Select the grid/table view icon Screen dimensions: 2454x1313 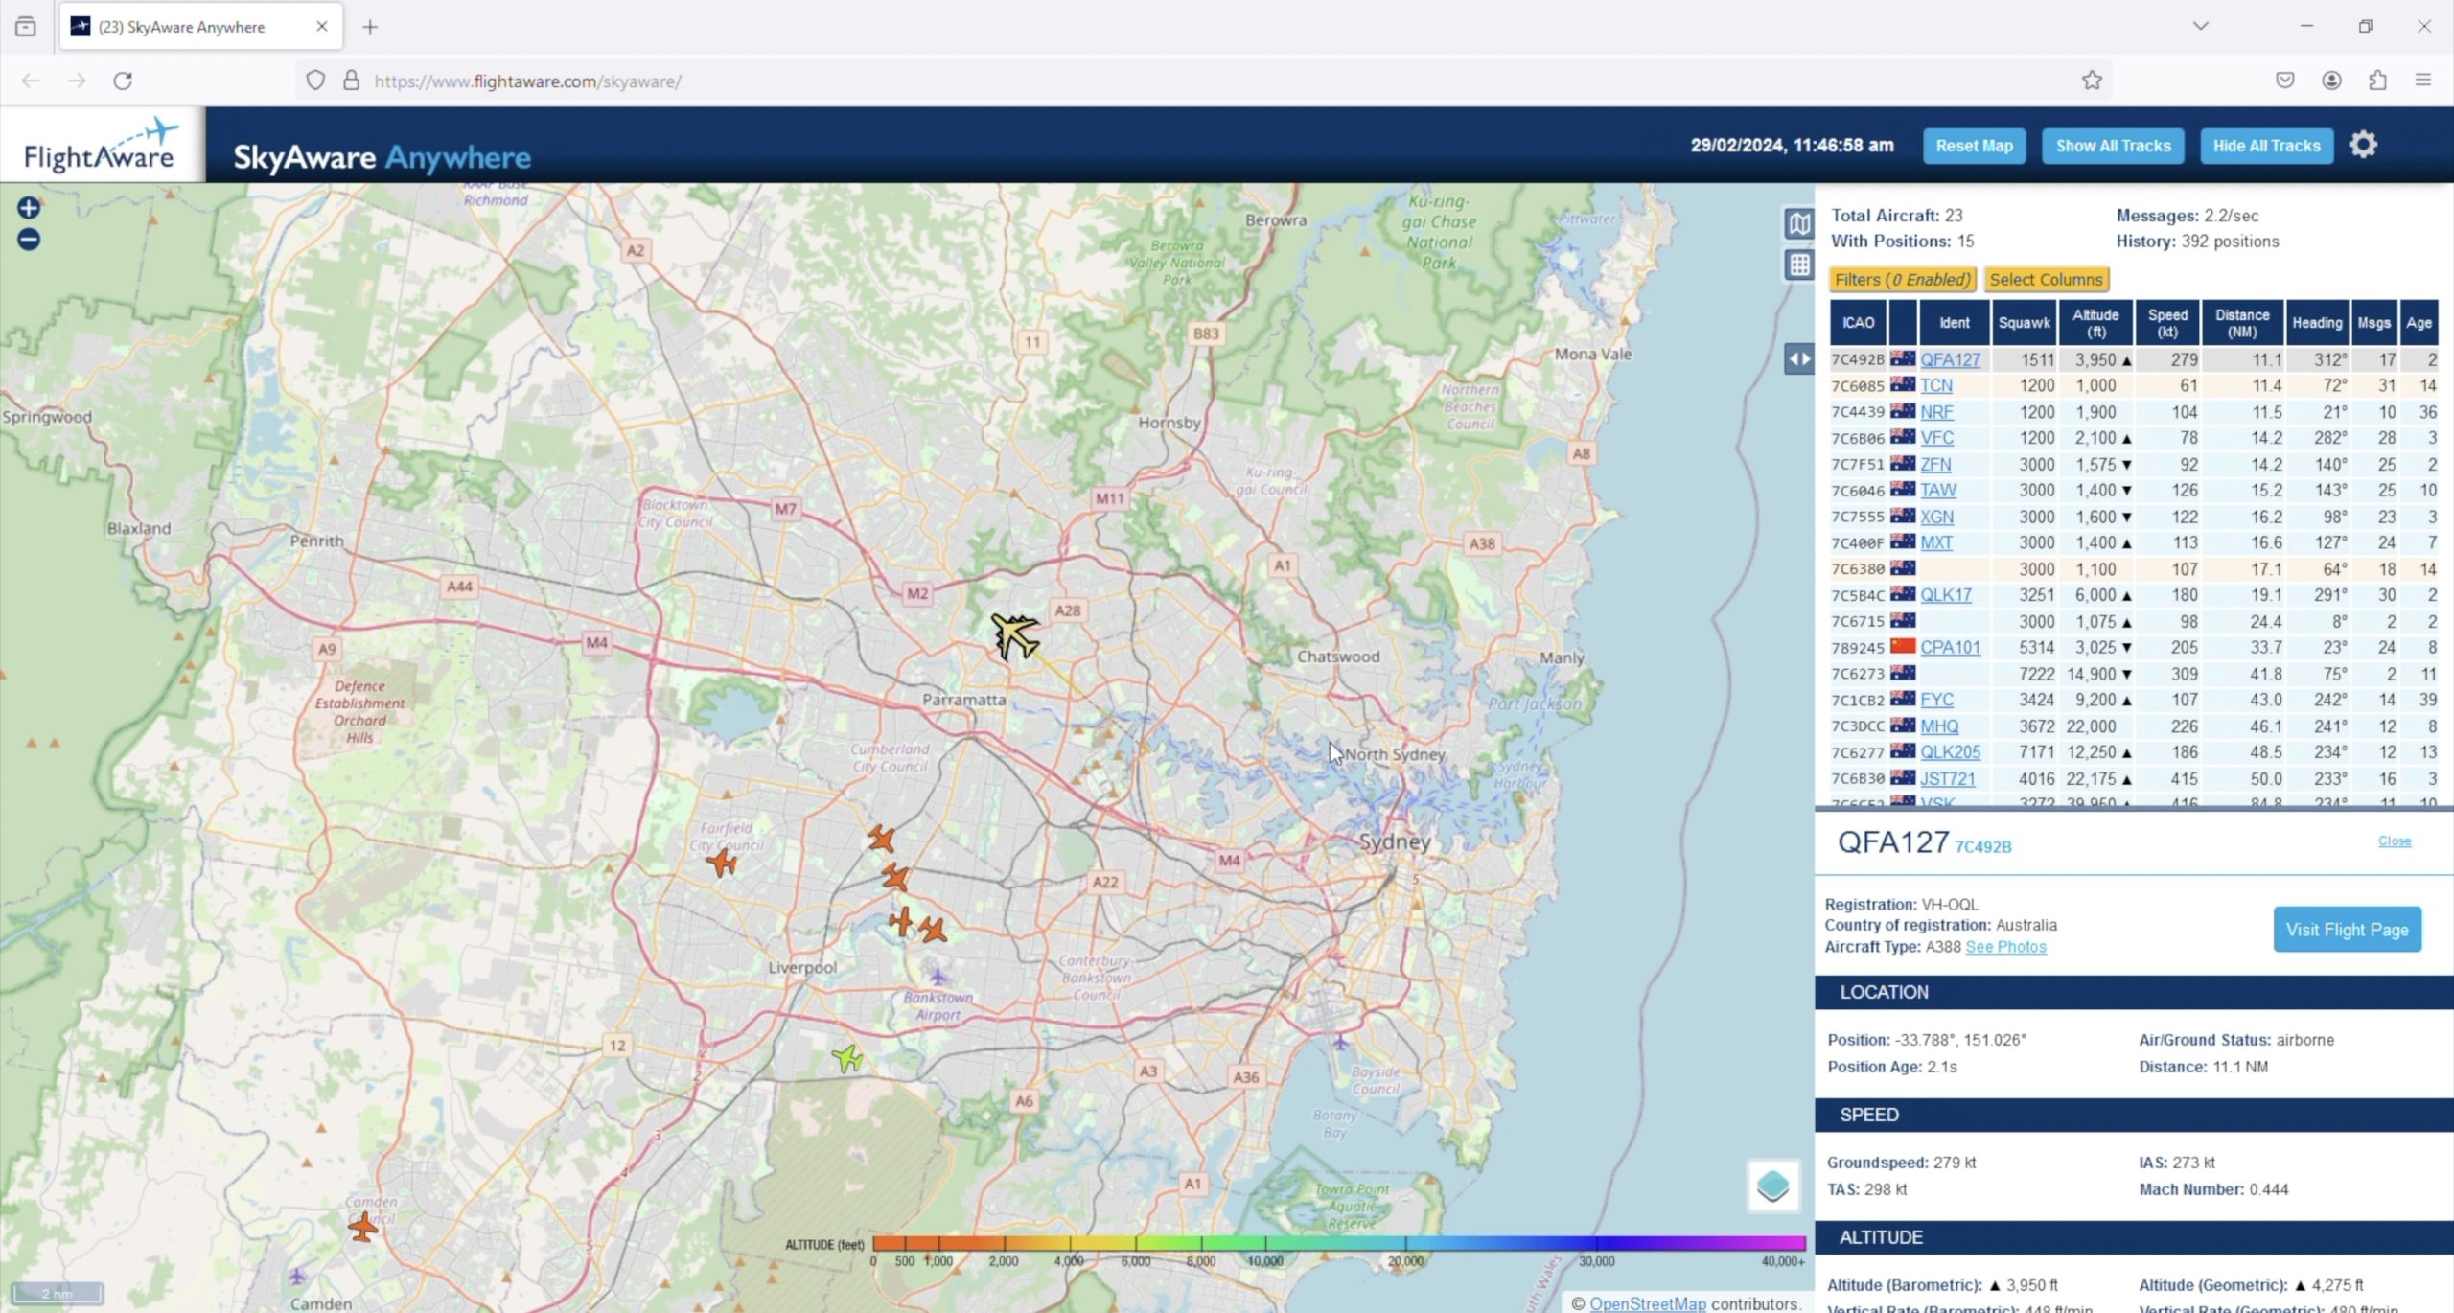point(1798,265)
